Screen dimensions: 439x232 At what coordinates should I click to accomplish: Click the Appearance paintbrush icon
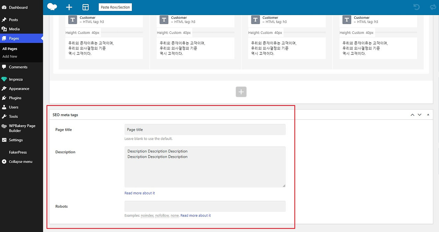[4, 89]
